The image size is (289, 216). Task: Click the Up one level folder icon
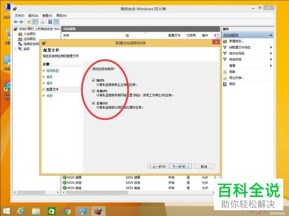[x=29, y=22]
